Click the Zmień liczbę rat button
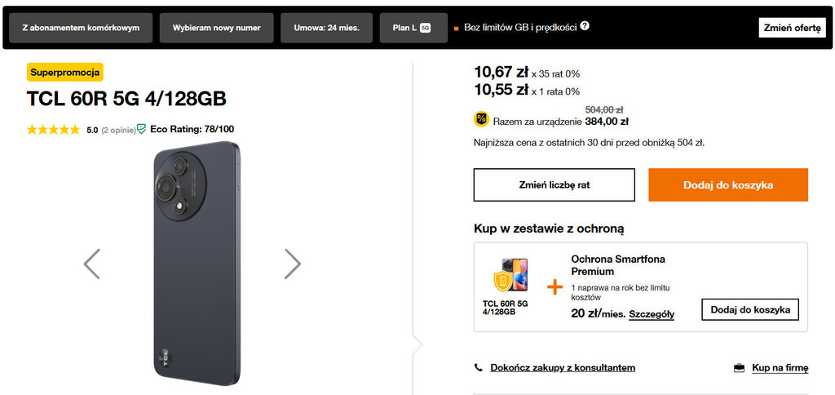The width and height of the screenshot is (835, 395). (x=554, y=185)
